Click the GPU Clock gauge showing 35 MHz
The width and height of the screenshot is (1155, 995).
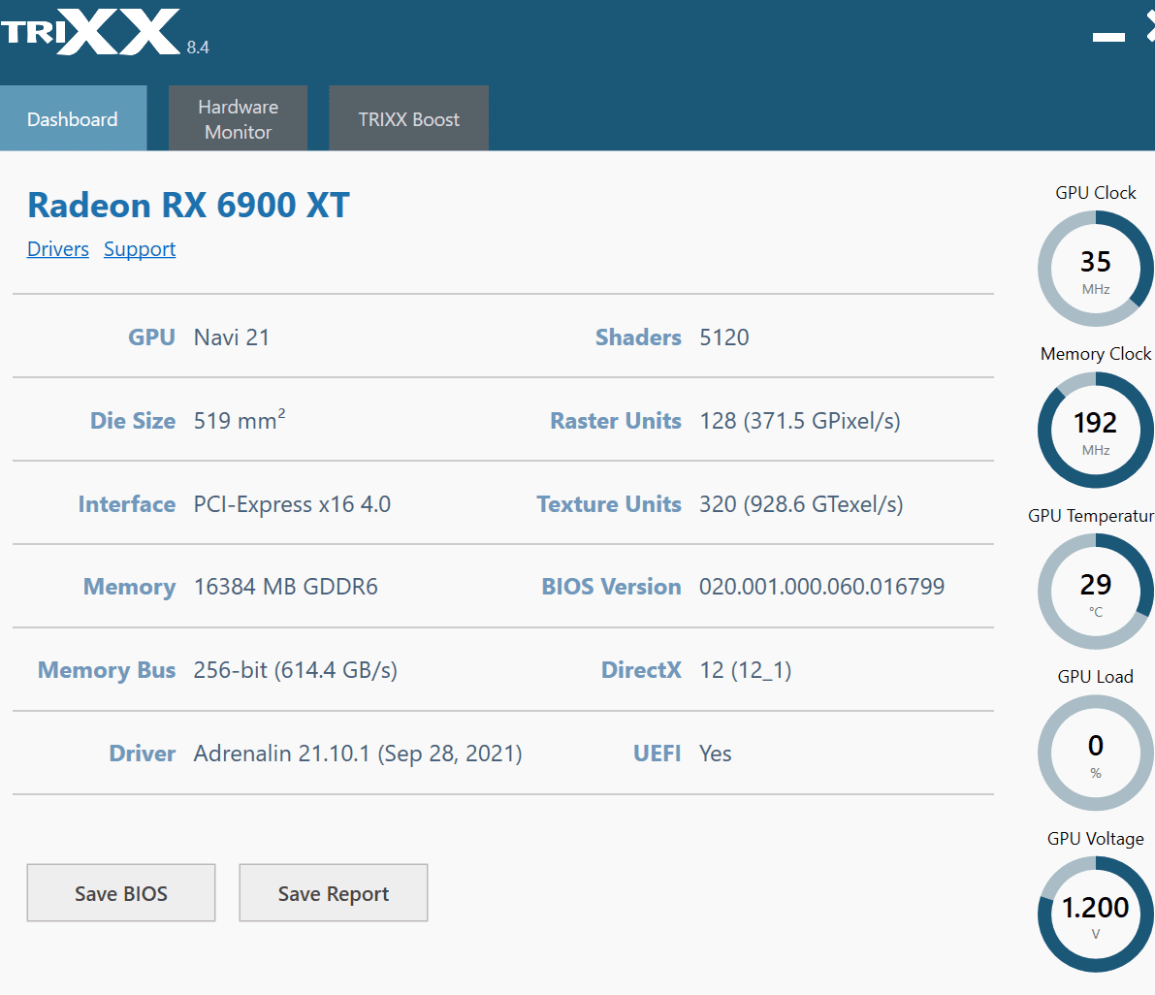pos(1095,269)
